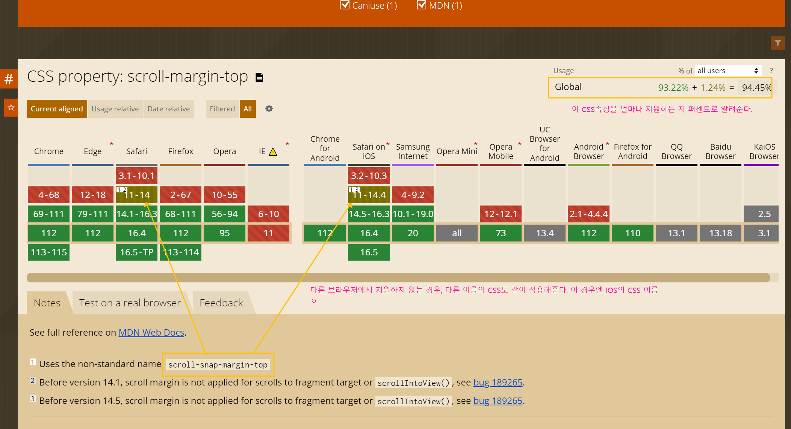Image resolution: width=791 pixels, height=429 pixels.
Task: Click Safari 11-14 partial support cell
Action: click(137, 195)
